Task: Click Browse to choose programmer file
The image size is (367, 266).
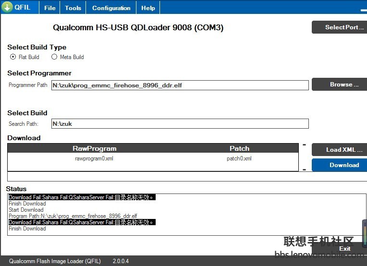Action: coord(340,84)
